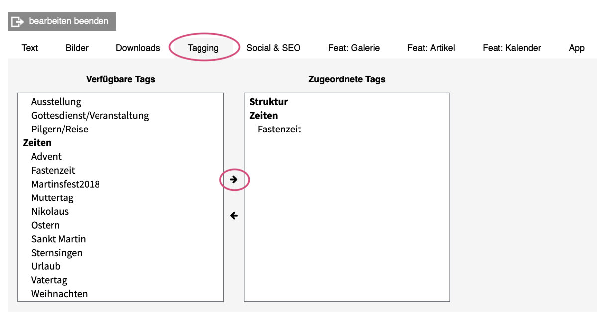597x326 pixels.
Task: Switch to Feat: Galerie tab
Action: (354, 48)
